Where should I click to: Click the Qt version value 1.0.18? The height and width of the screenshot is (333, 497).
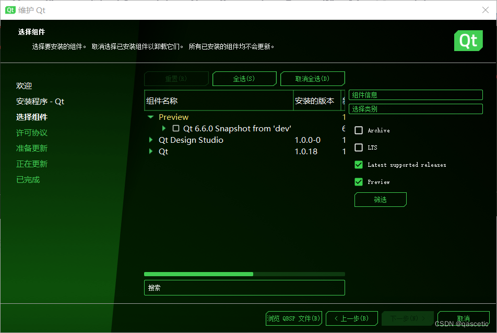(306, 151)
